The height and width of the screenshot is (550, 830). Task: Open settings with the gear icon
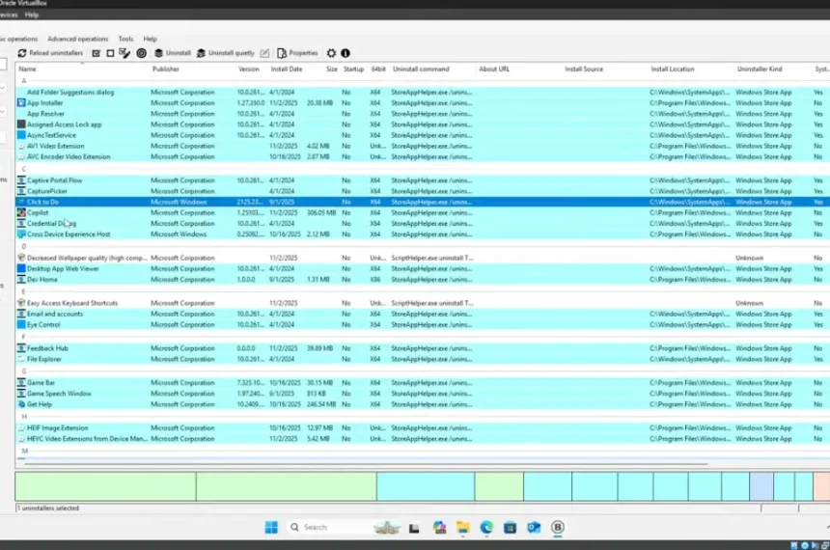click(331, 53)
